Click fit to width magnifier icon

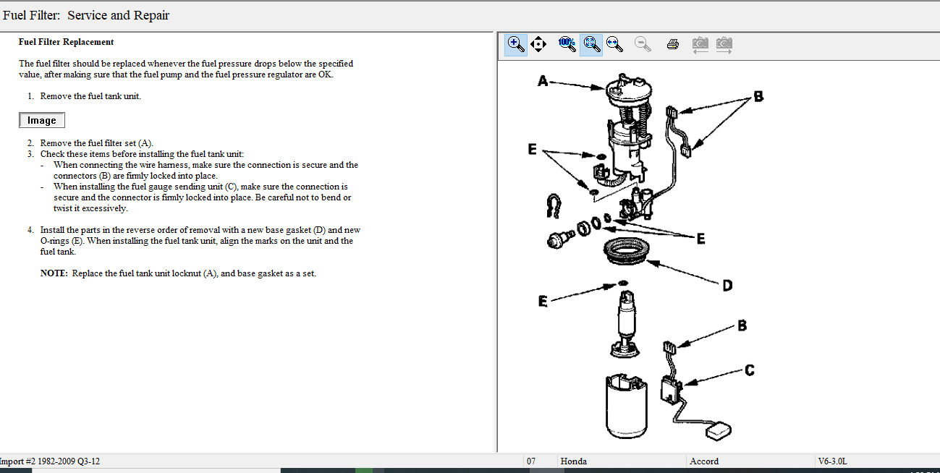pyautogui.click(x=614, y=44)
